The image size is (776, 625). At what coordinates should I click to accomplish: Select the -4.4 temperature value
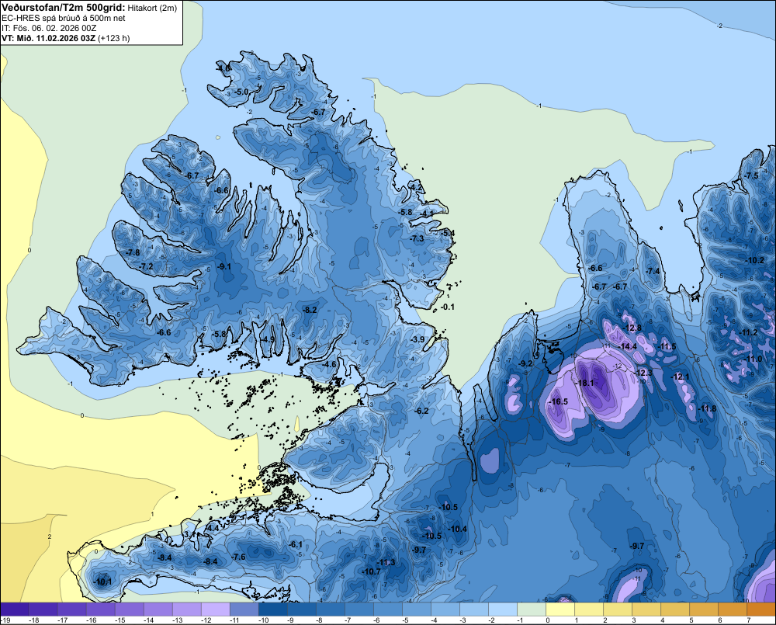(212, 529)
